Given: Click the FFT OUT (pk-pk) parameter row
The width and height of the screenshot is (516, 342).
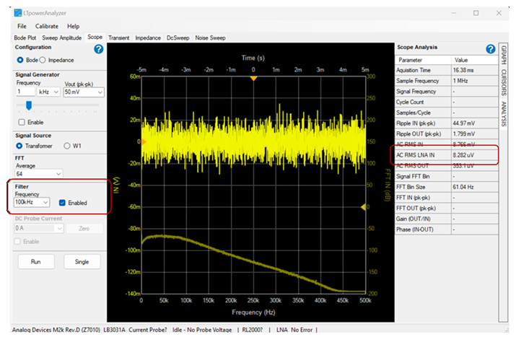Looking at the screenshot, I should pos(447,208).
